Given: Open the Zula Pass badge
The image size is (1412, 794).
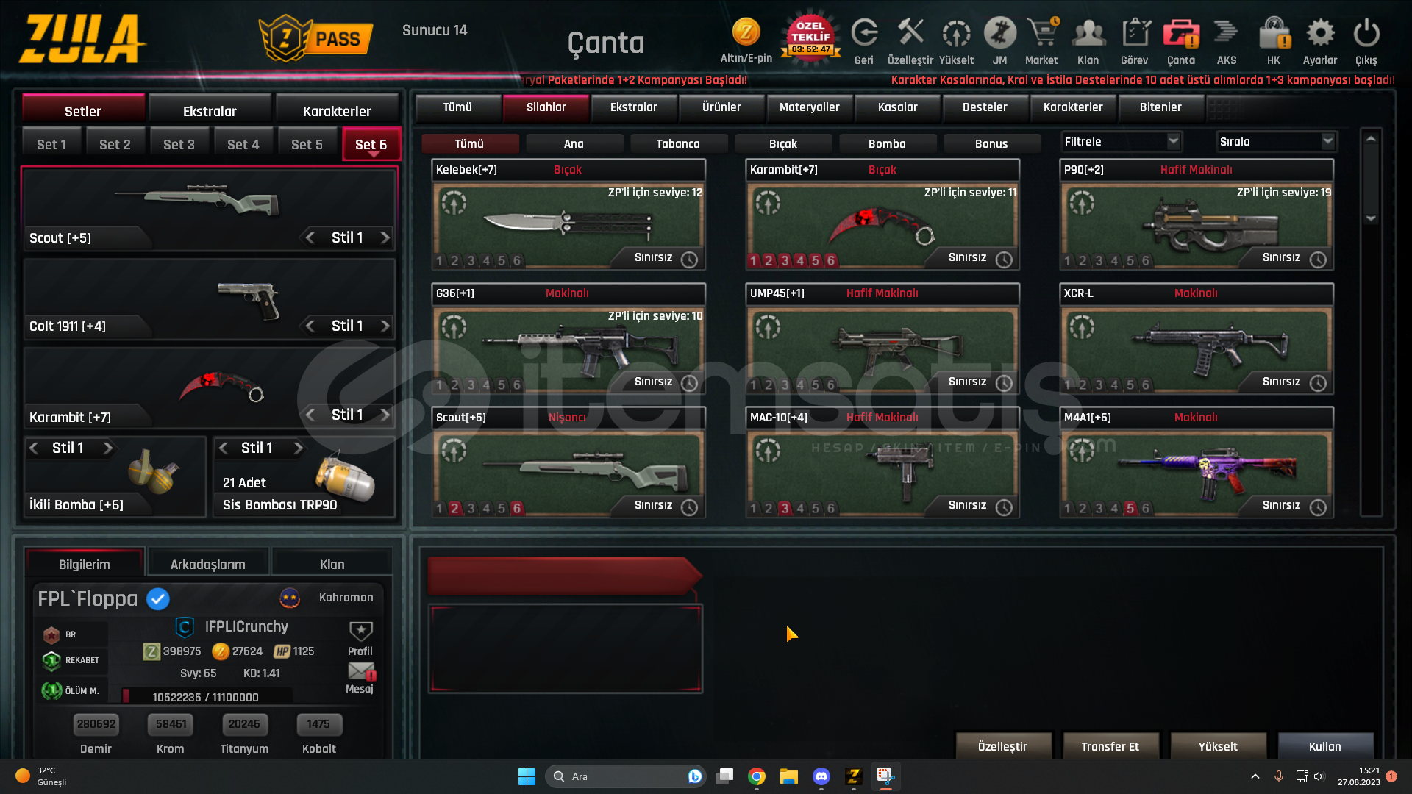Looking at the screenshot, I should 315,38.
